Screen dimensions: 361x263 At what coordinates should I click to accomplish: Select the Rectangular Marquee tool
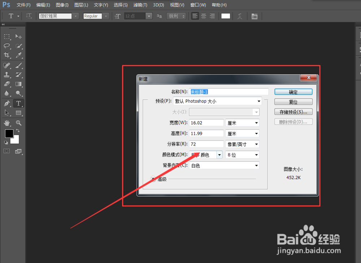click(7, 36)
